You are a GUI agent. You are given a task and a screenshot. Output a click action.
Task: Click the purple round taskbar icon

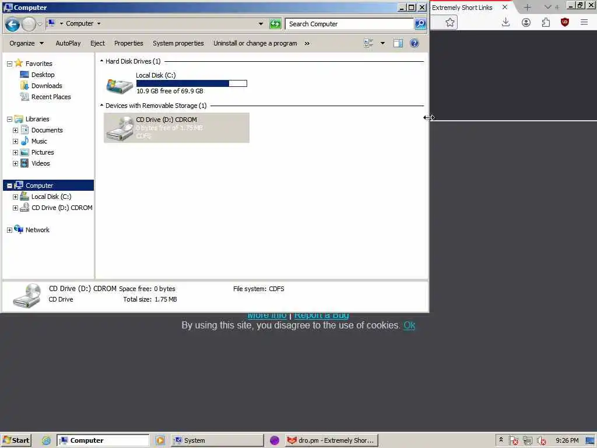(x=274, y=440)
